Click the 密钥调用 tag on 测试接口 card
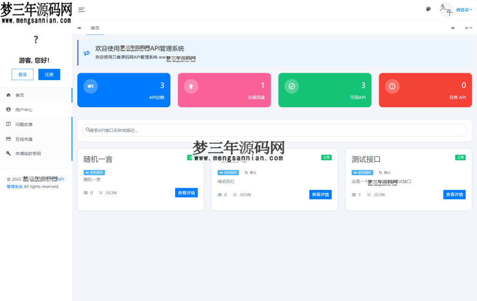This screenshot has height=301, width=477. point(362,172)
